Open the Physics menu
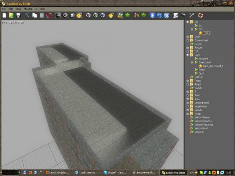Screen dimensions: 235x176 [28, 9]
